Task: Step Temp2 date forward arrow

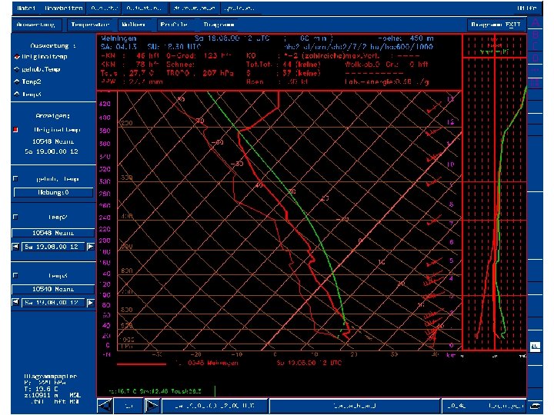Action: coord(91,247)
